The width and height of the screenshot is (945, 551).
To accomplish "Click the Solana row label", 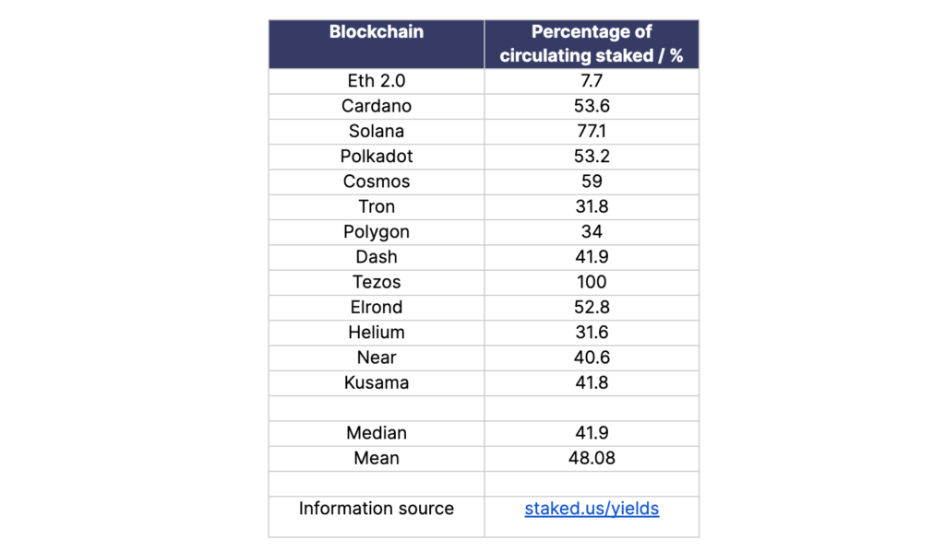I will [x=377, y=131].
